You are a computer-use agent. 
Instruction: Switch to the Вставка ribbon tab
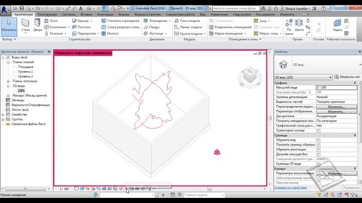86,14
